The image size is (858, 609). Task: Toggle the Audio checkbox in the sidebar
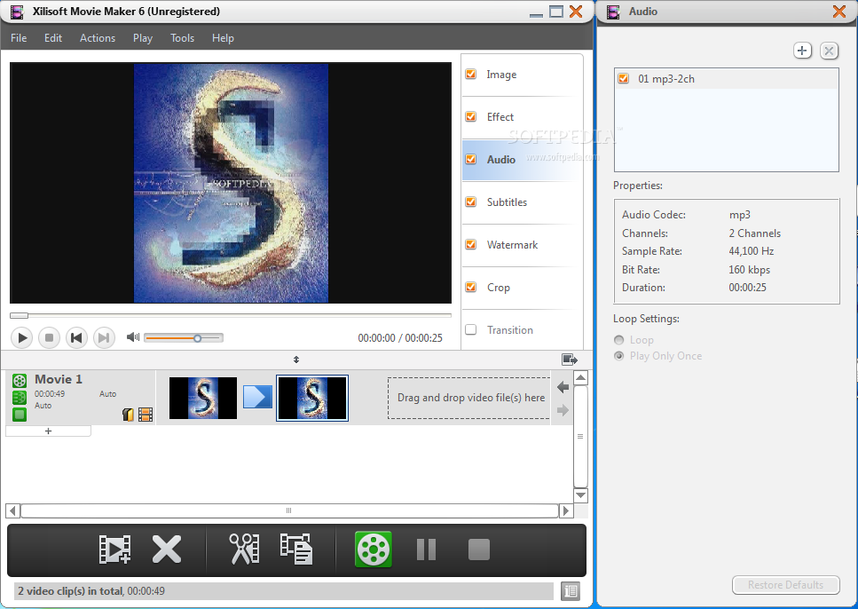tap(470, 160)
